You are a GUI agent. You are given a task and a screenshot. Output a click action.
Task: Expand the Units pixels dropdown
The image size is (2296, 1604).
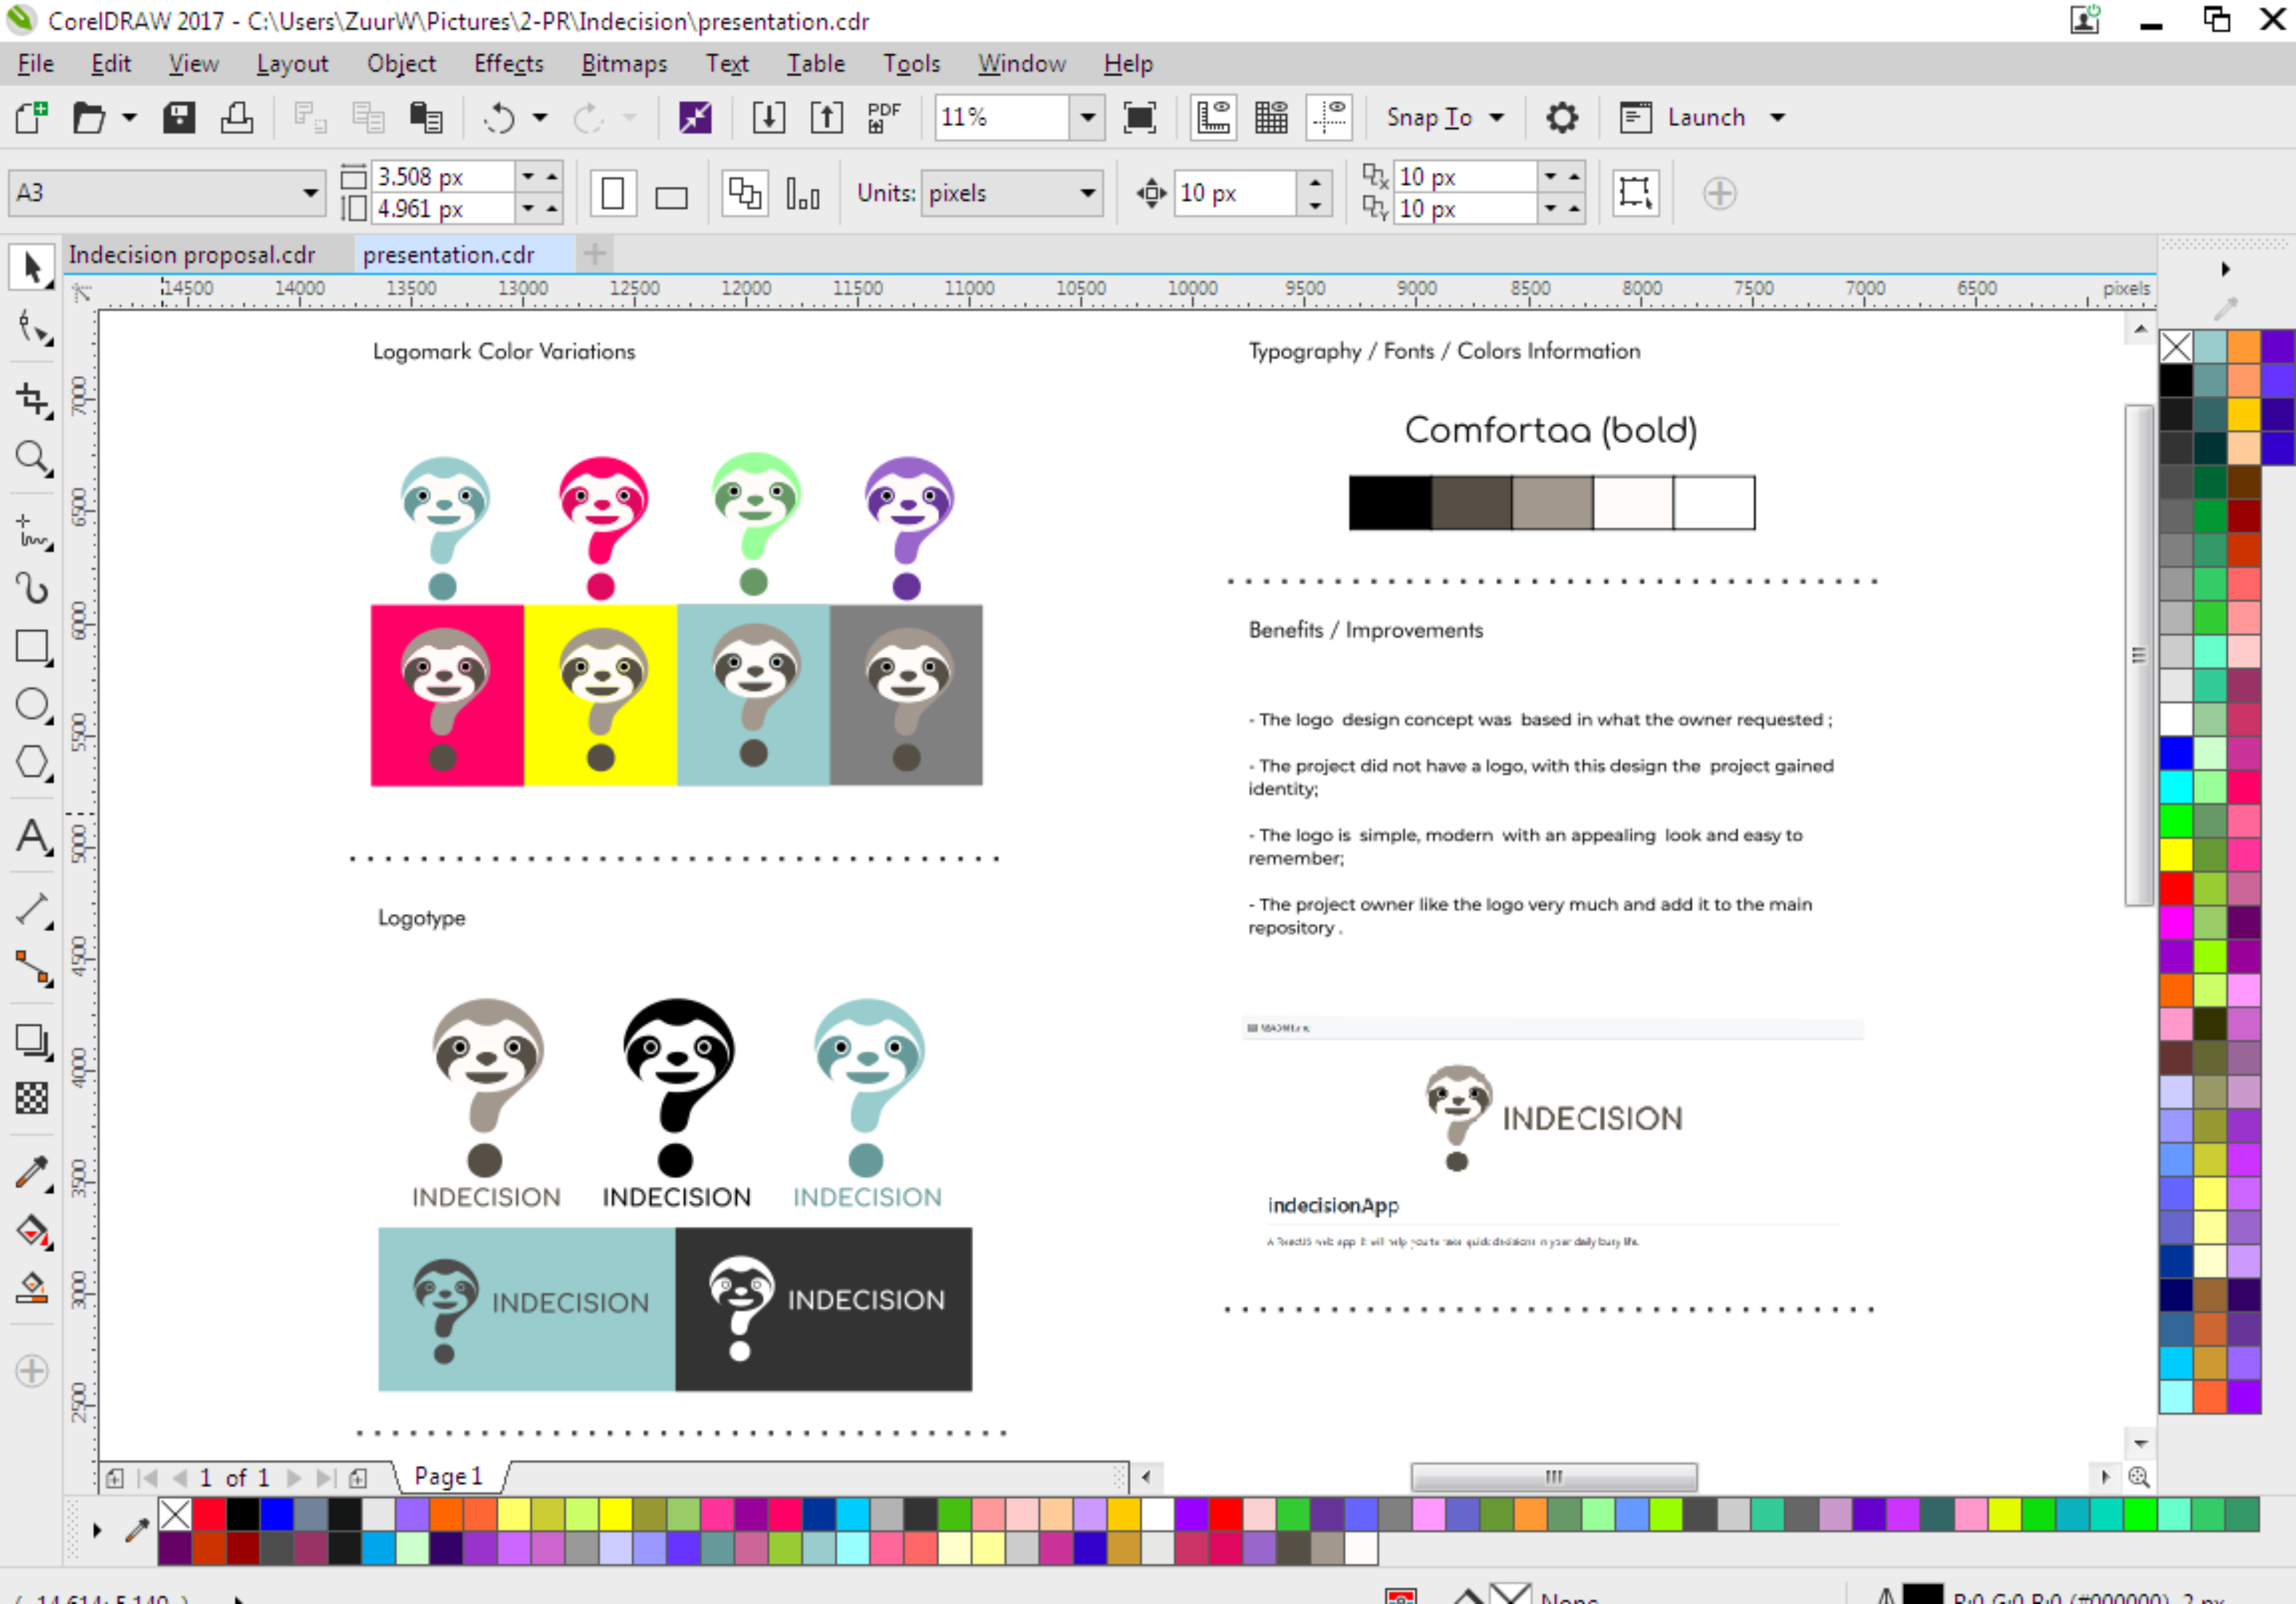click(1087, 193)
